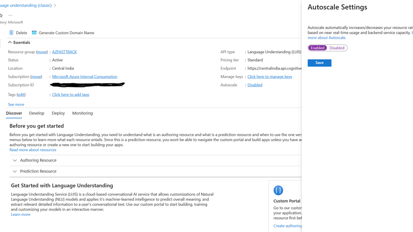This screenshot has width=413, height=232.
Task: Switch to the Discover tab
Action: [x=14, y=113]
